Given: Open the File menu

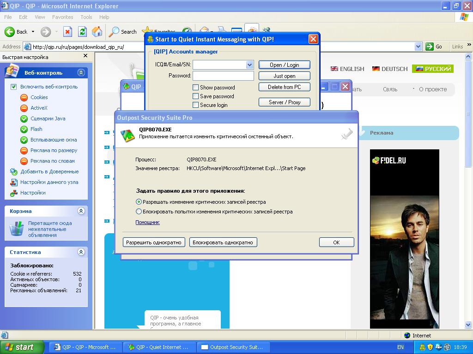Looking at the screenshot, I should [x=8, y=17].
